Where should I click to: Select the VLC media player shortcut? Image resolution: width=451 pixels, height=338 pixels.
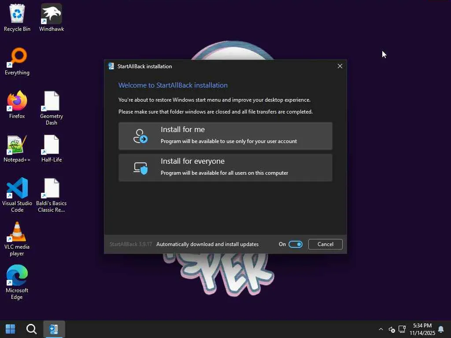(17, 239)
